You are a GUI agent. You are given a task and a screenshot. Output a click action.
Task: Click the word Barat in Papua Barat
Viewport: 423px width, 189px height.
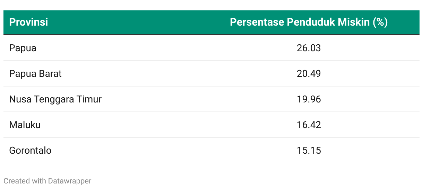click(x=50, y=73)
